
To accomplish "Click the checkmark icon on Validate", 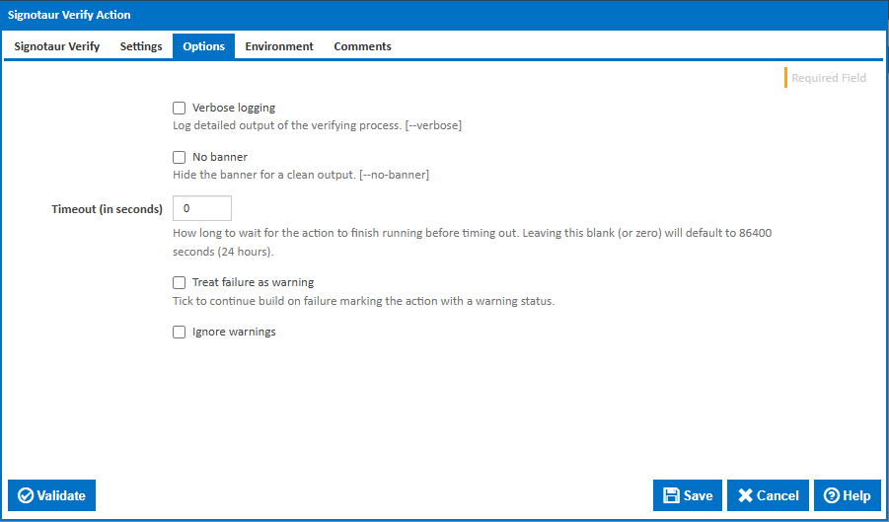I will pyautogui.click(x=26, y=495).
